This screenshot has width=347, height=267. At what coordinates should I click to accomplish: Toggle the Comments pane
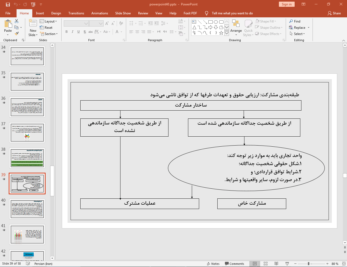point(235,264)
